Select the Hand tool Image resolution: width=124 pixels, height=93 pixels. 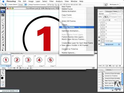coord(3,70)
